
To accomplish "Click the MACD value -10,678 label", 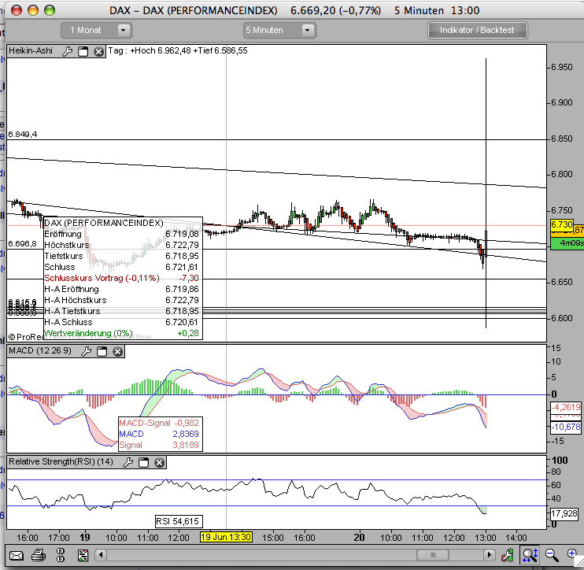I will (566, 427).
